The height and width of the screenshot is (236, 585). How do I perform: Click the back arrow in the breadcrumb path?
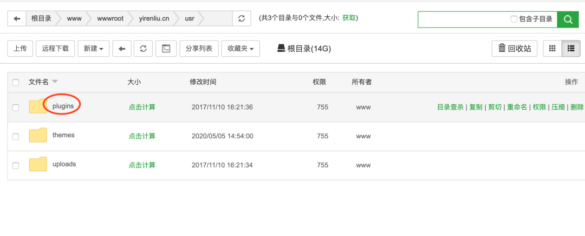click(x=17, y=18)
